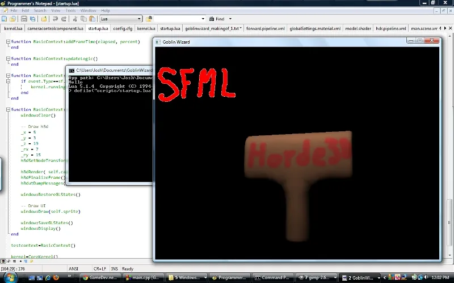The height and width of the screenshot is (283, 454).
Task: Open the View menu
Action: click(x=56, y=10)
